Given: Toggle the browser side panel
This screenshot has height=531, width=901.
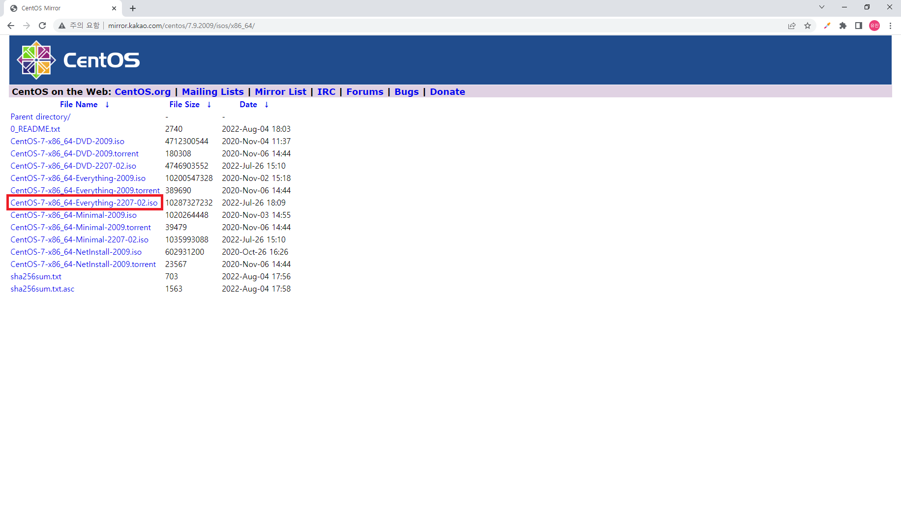Looking at the screenshot, I should (859, 26).
